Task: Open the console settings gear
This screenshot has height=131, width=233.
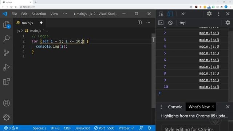Action: 228,23
